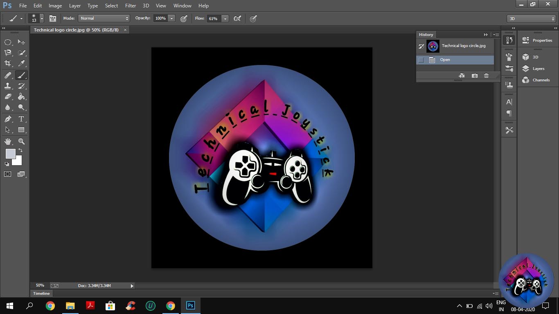Enable airbrush-style build-up effects

[x=237, y=18]
